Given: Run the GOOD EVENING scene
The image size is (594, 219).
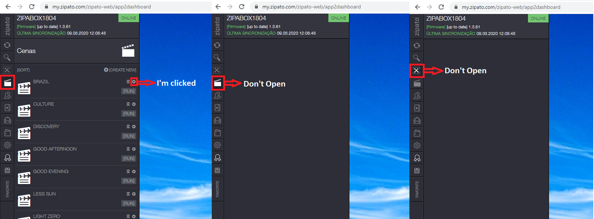Looking at the screenshot, I should (x=129, y=181).
